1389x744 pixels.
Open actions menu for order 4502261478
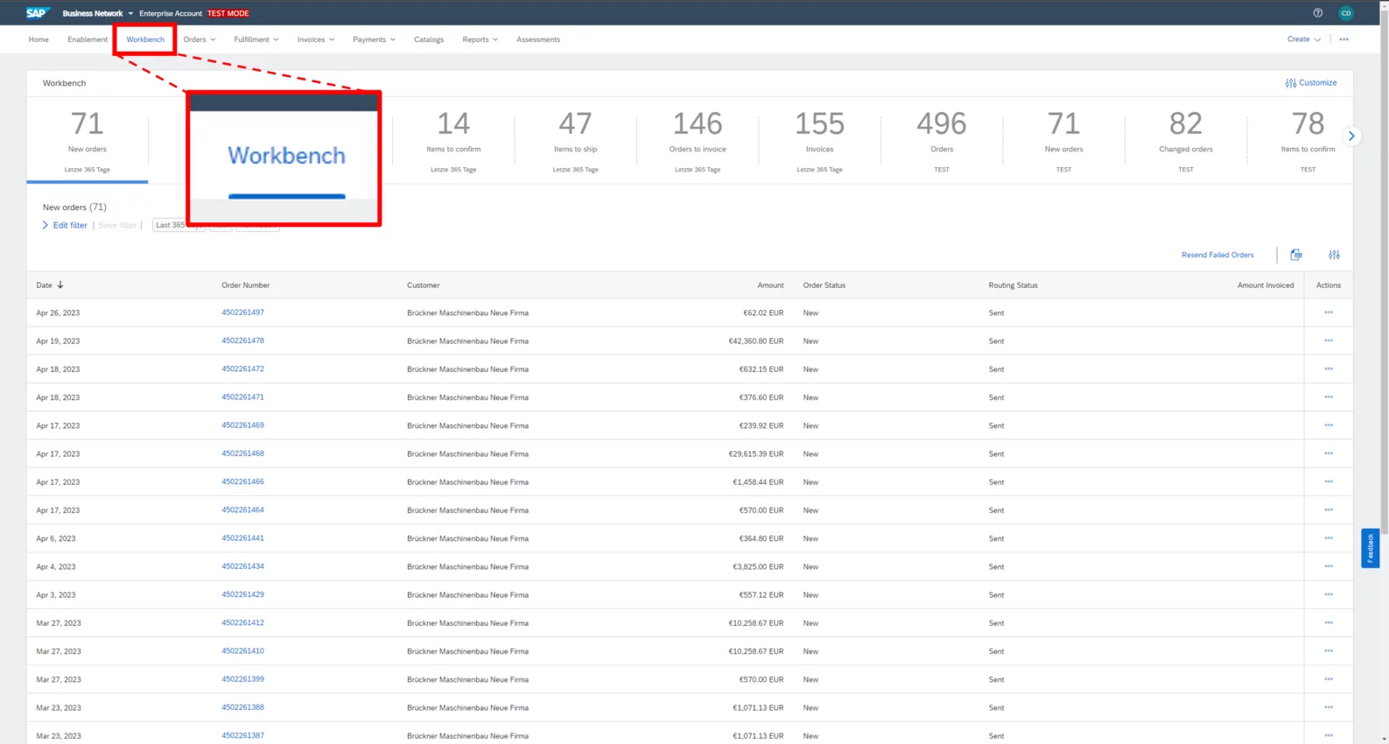1328,340
